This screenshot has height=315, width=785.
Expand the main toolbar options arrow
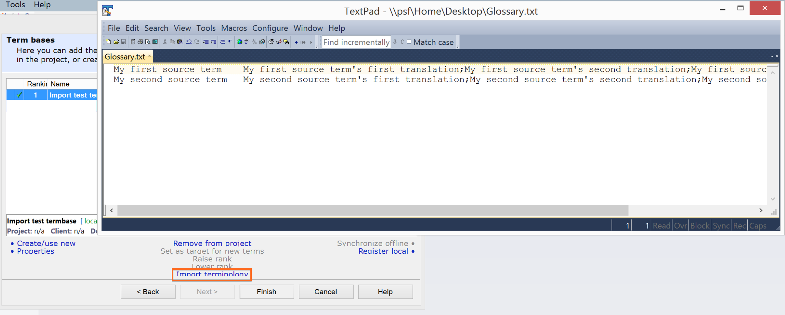click(x=316, y=46)
